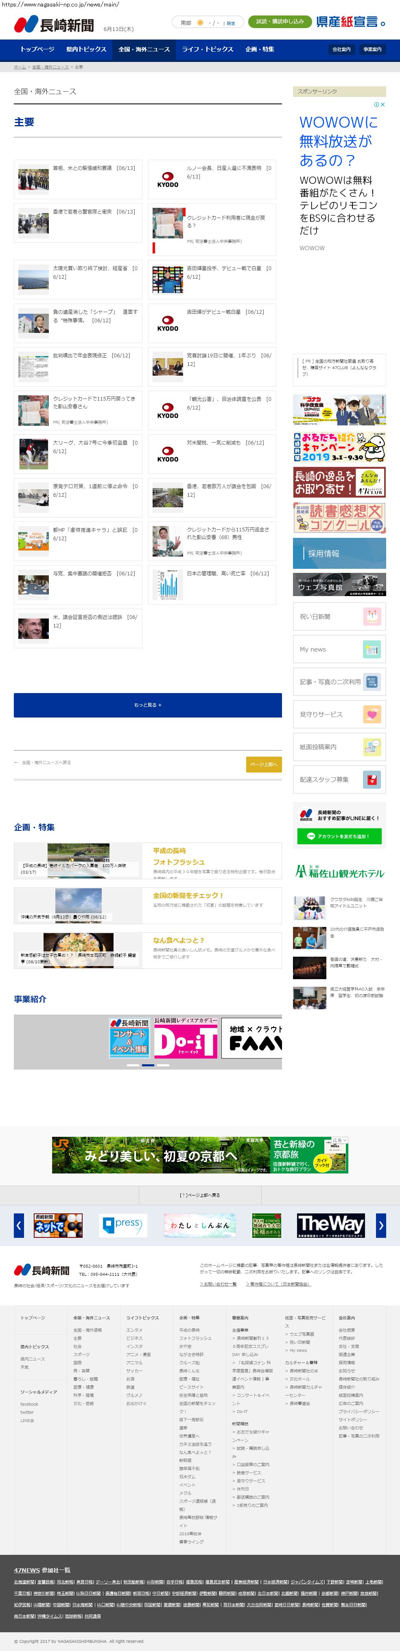Open the 読書感想文コンクール banner
400x1651 pixels.
(x=339, y=517)
